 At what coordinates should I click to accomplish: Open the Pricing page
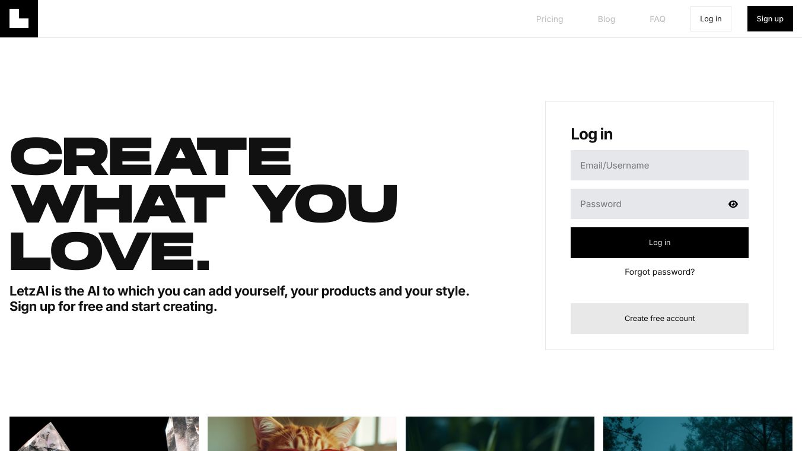coord(549,19)
